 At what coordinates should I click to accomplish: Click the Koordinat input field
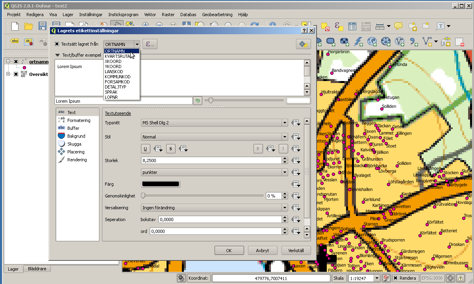pos(272,278)
